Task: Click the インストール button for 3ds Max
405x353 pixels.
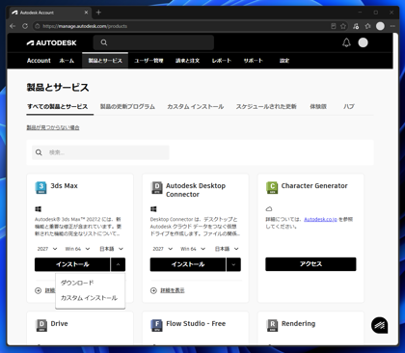Action: tap(72, 264)
